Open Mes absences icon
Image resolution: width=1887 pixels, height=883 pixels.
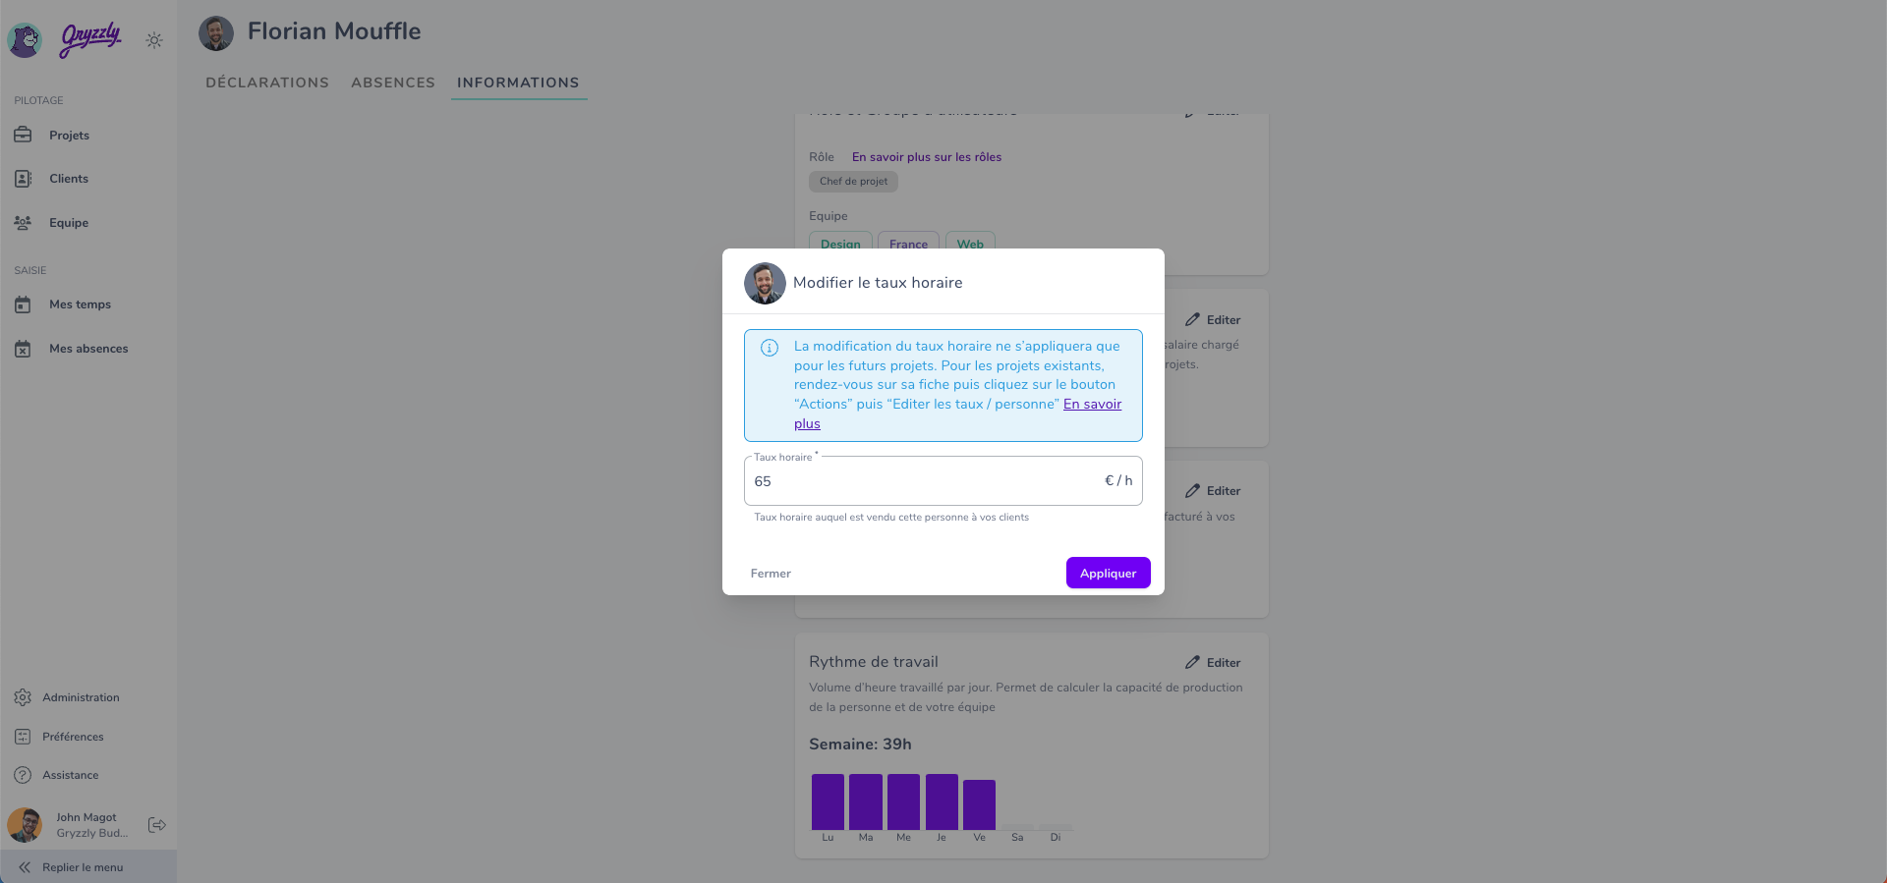click(23, 349)
